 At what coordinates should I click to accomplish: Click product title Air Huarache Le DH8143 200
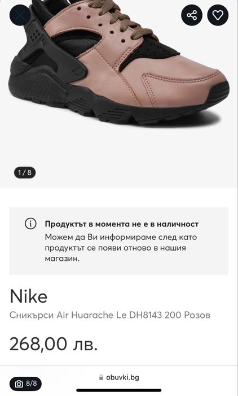[110, 315]
